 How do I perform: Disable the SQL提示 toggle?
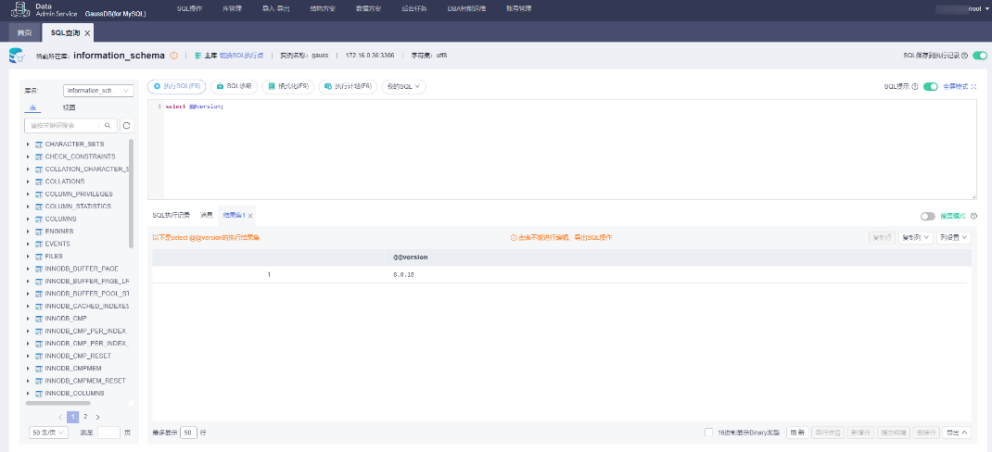pyautogui.click(x=930, y=86)
